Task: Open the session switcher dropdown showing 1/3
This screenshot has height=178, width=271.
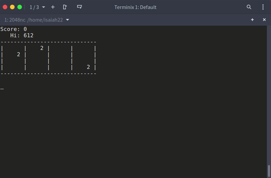Action: pyautogui.click(x=37, y=7)
